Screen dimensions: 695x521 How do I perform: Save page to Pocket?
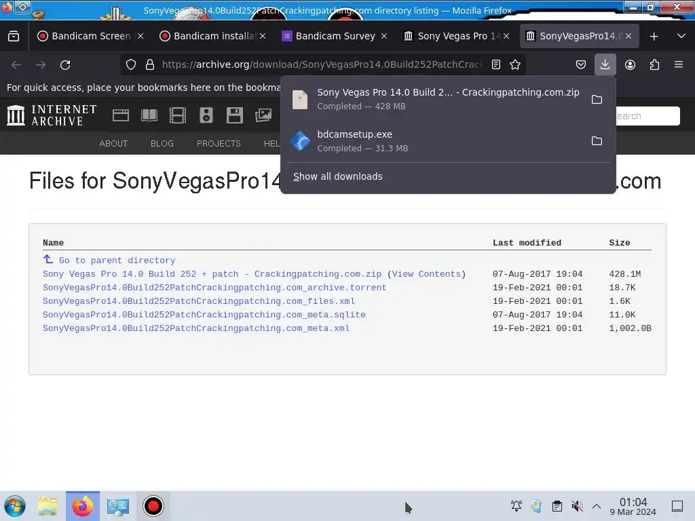581,64
